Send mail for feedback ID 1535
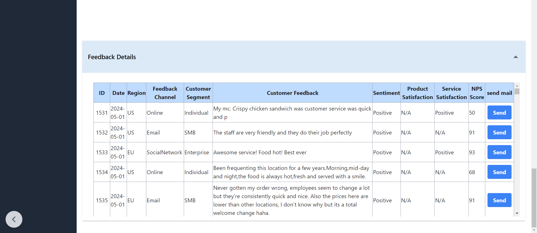537x233 pixels. click(x=499, y=200)
